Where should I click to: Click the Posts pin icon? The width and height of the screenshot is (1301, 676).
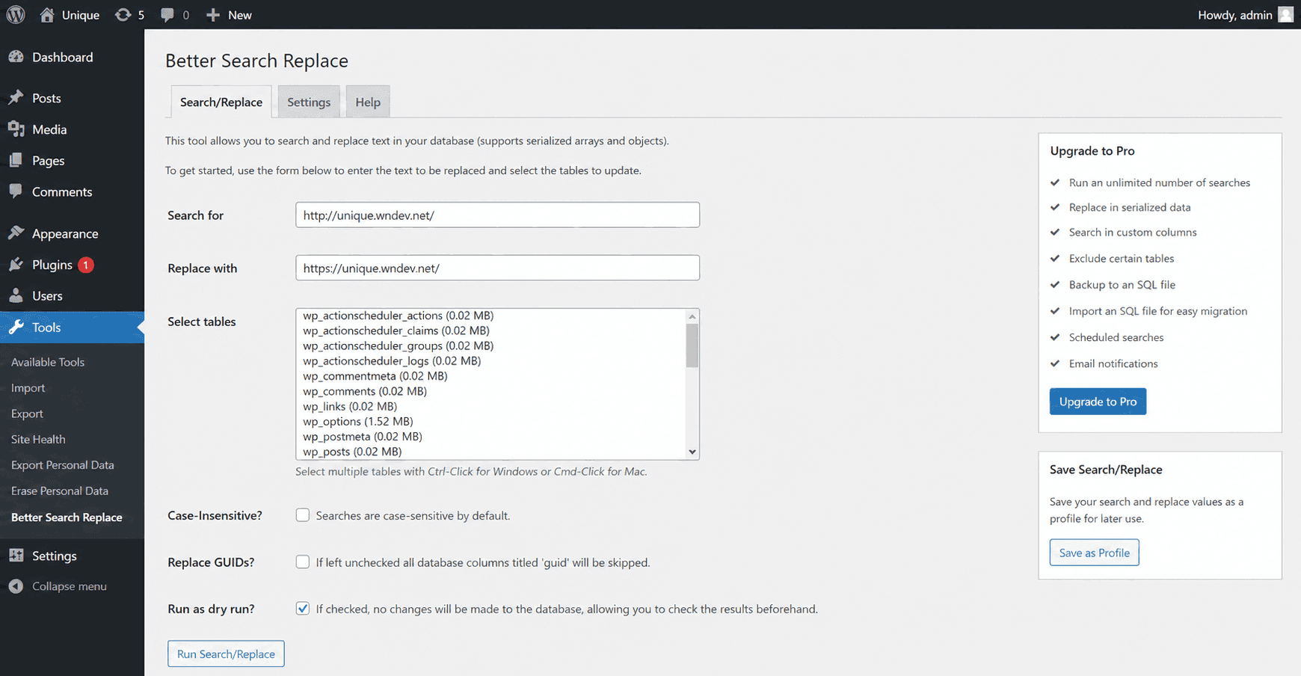tap(16, 98)
